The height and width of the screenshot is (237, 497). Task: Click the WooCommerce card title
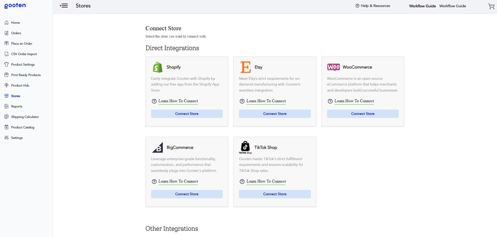pos(357,67)
